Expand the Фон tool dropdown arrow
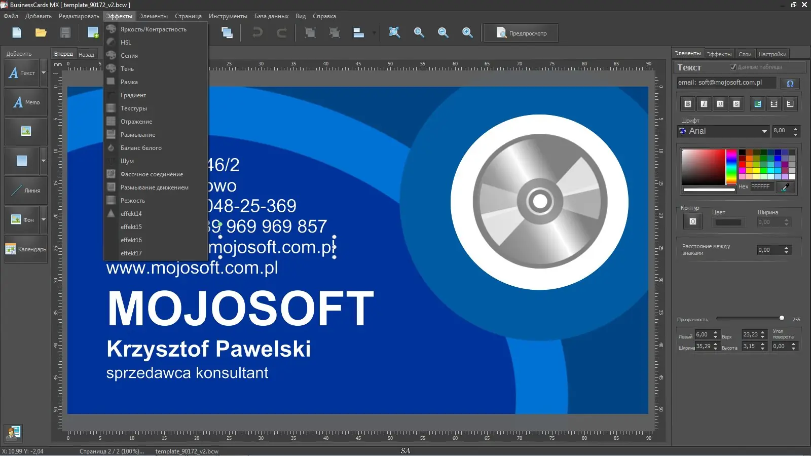The image size is (811, 456). pos(44,220)
